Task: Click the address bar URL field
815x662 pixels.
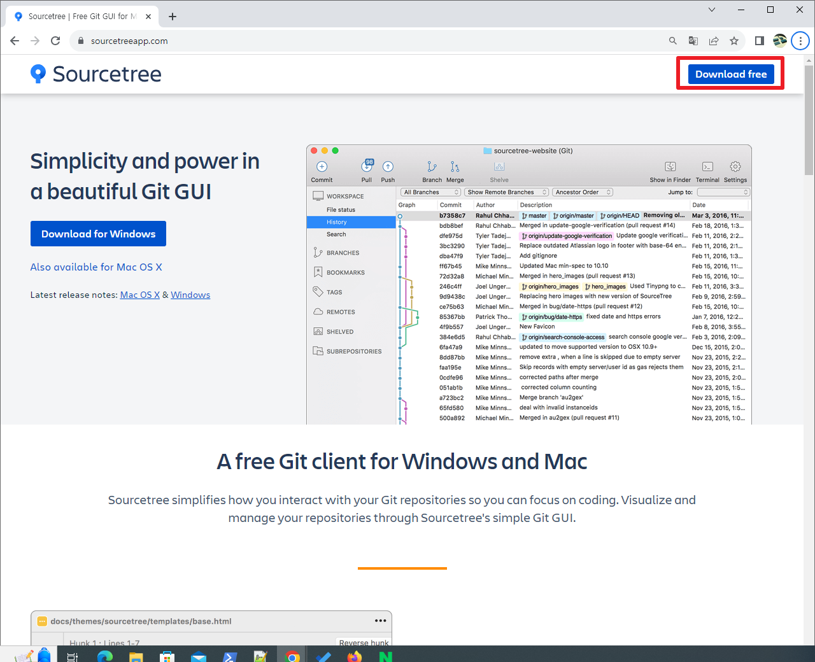Action: [376, 41]
